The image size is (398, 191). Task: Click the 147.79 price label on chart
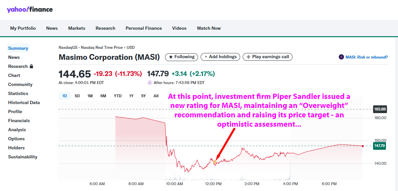[380, 146]
